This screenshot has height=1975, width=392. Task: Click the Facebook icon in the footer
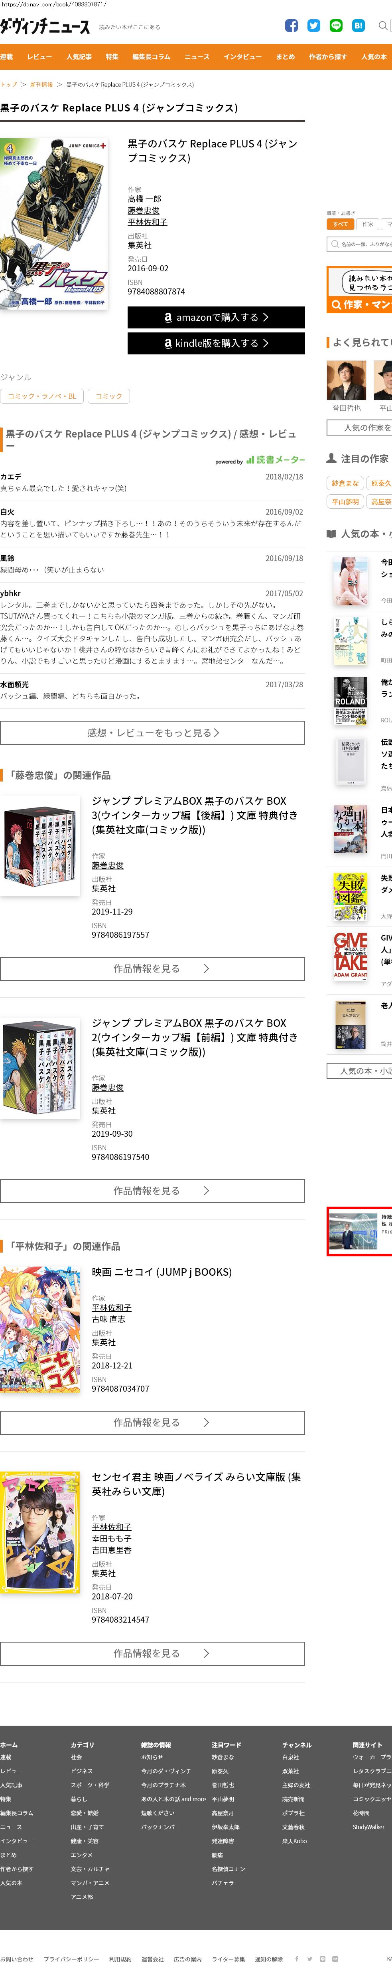click(x=297, y=1958)
